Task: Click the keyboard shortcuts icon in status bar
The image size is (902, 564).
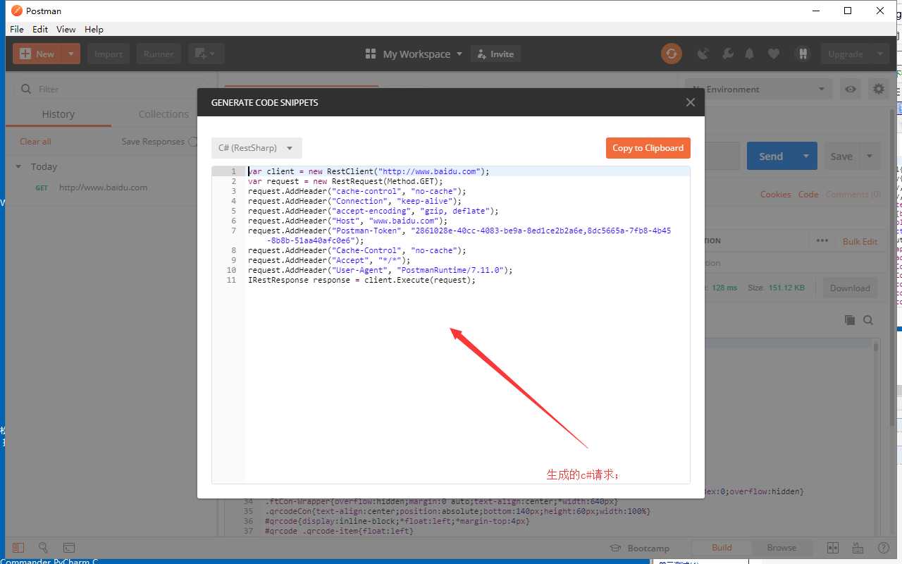Action: pos(858,548)
